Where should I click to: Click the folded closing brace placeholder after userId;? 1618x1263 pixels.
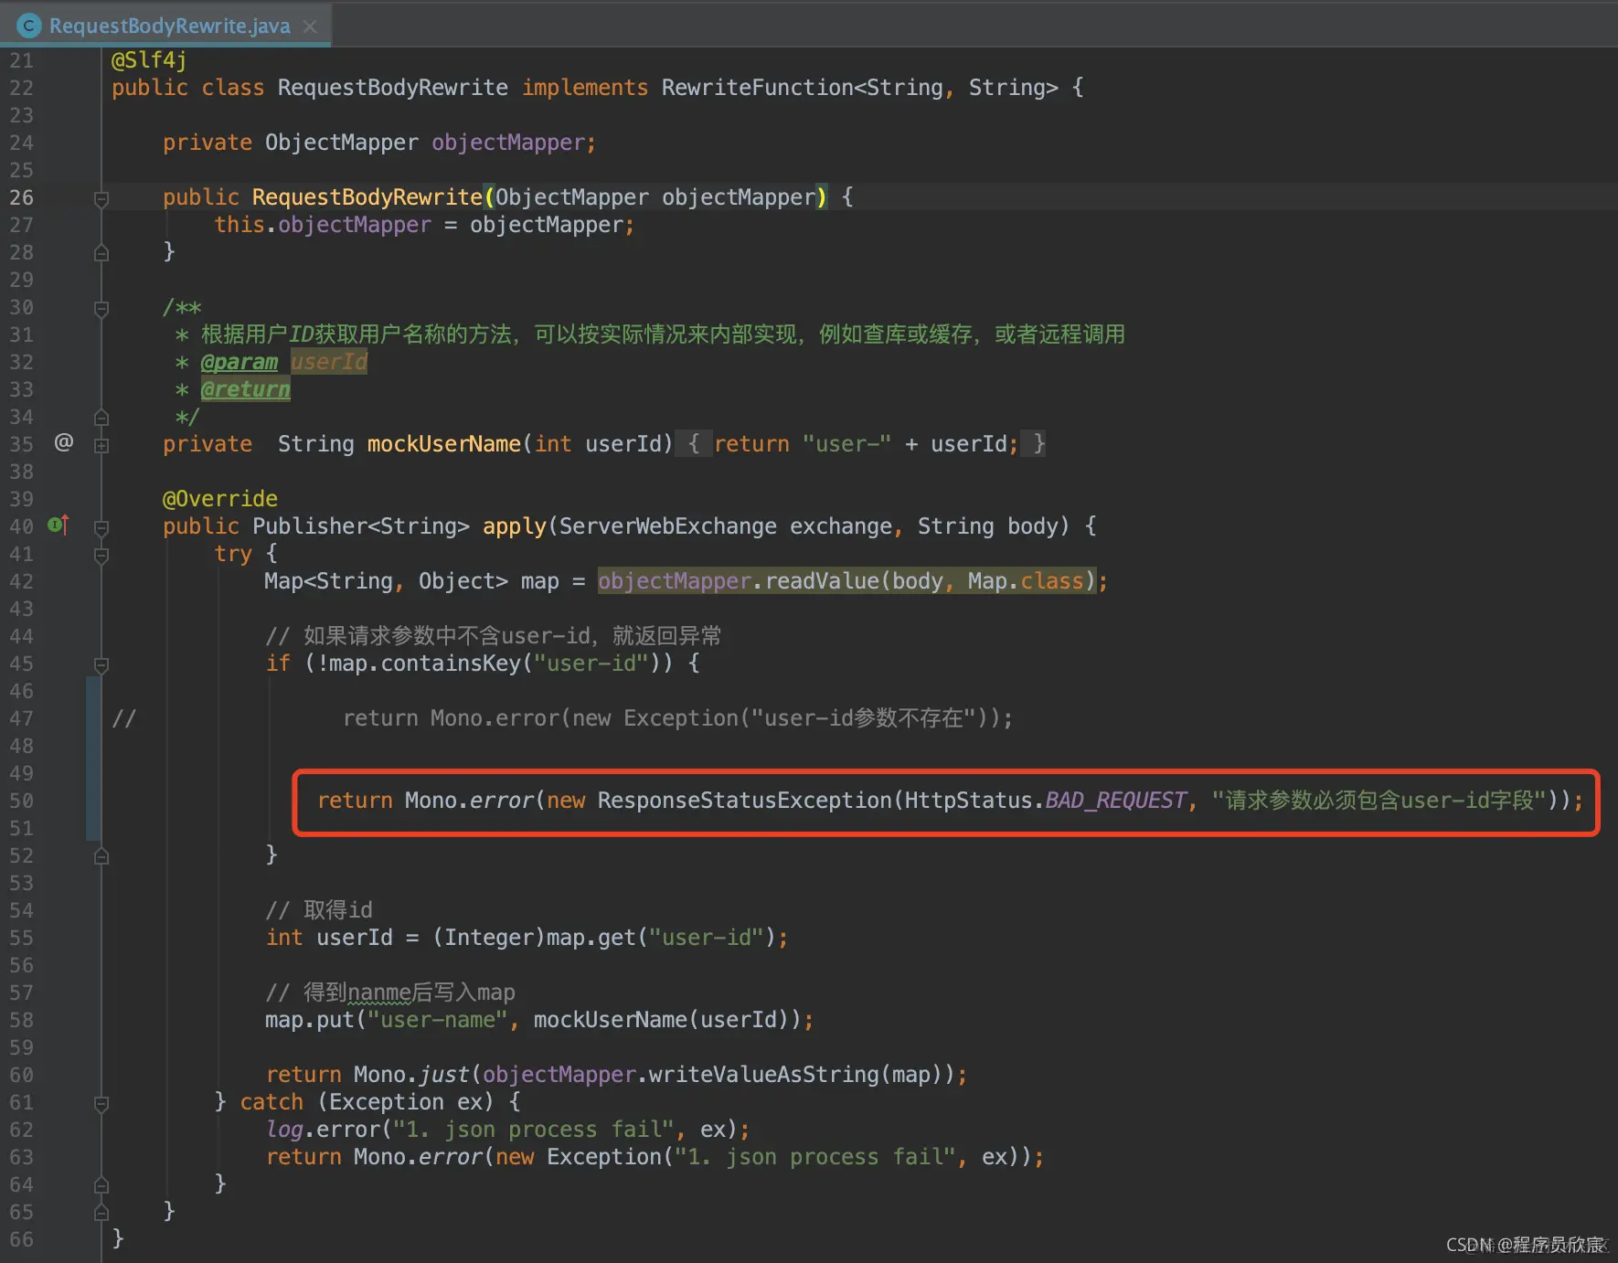tap(1034, 444)
